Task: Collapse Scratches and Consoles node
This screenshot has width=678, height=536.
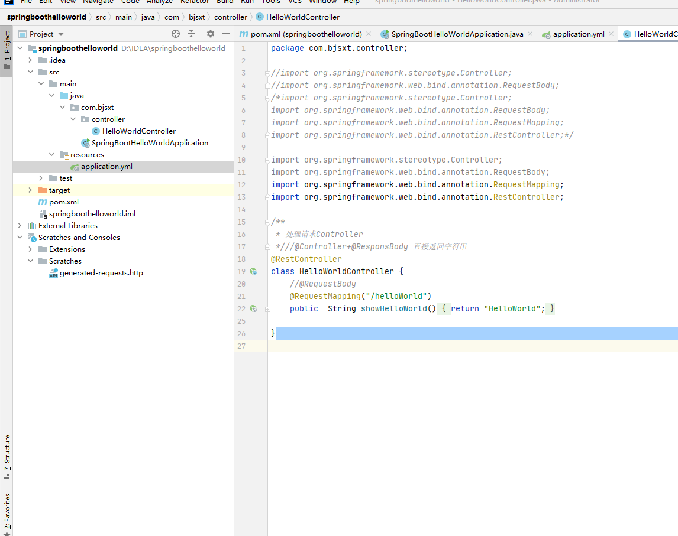Action: pos(20,237)
